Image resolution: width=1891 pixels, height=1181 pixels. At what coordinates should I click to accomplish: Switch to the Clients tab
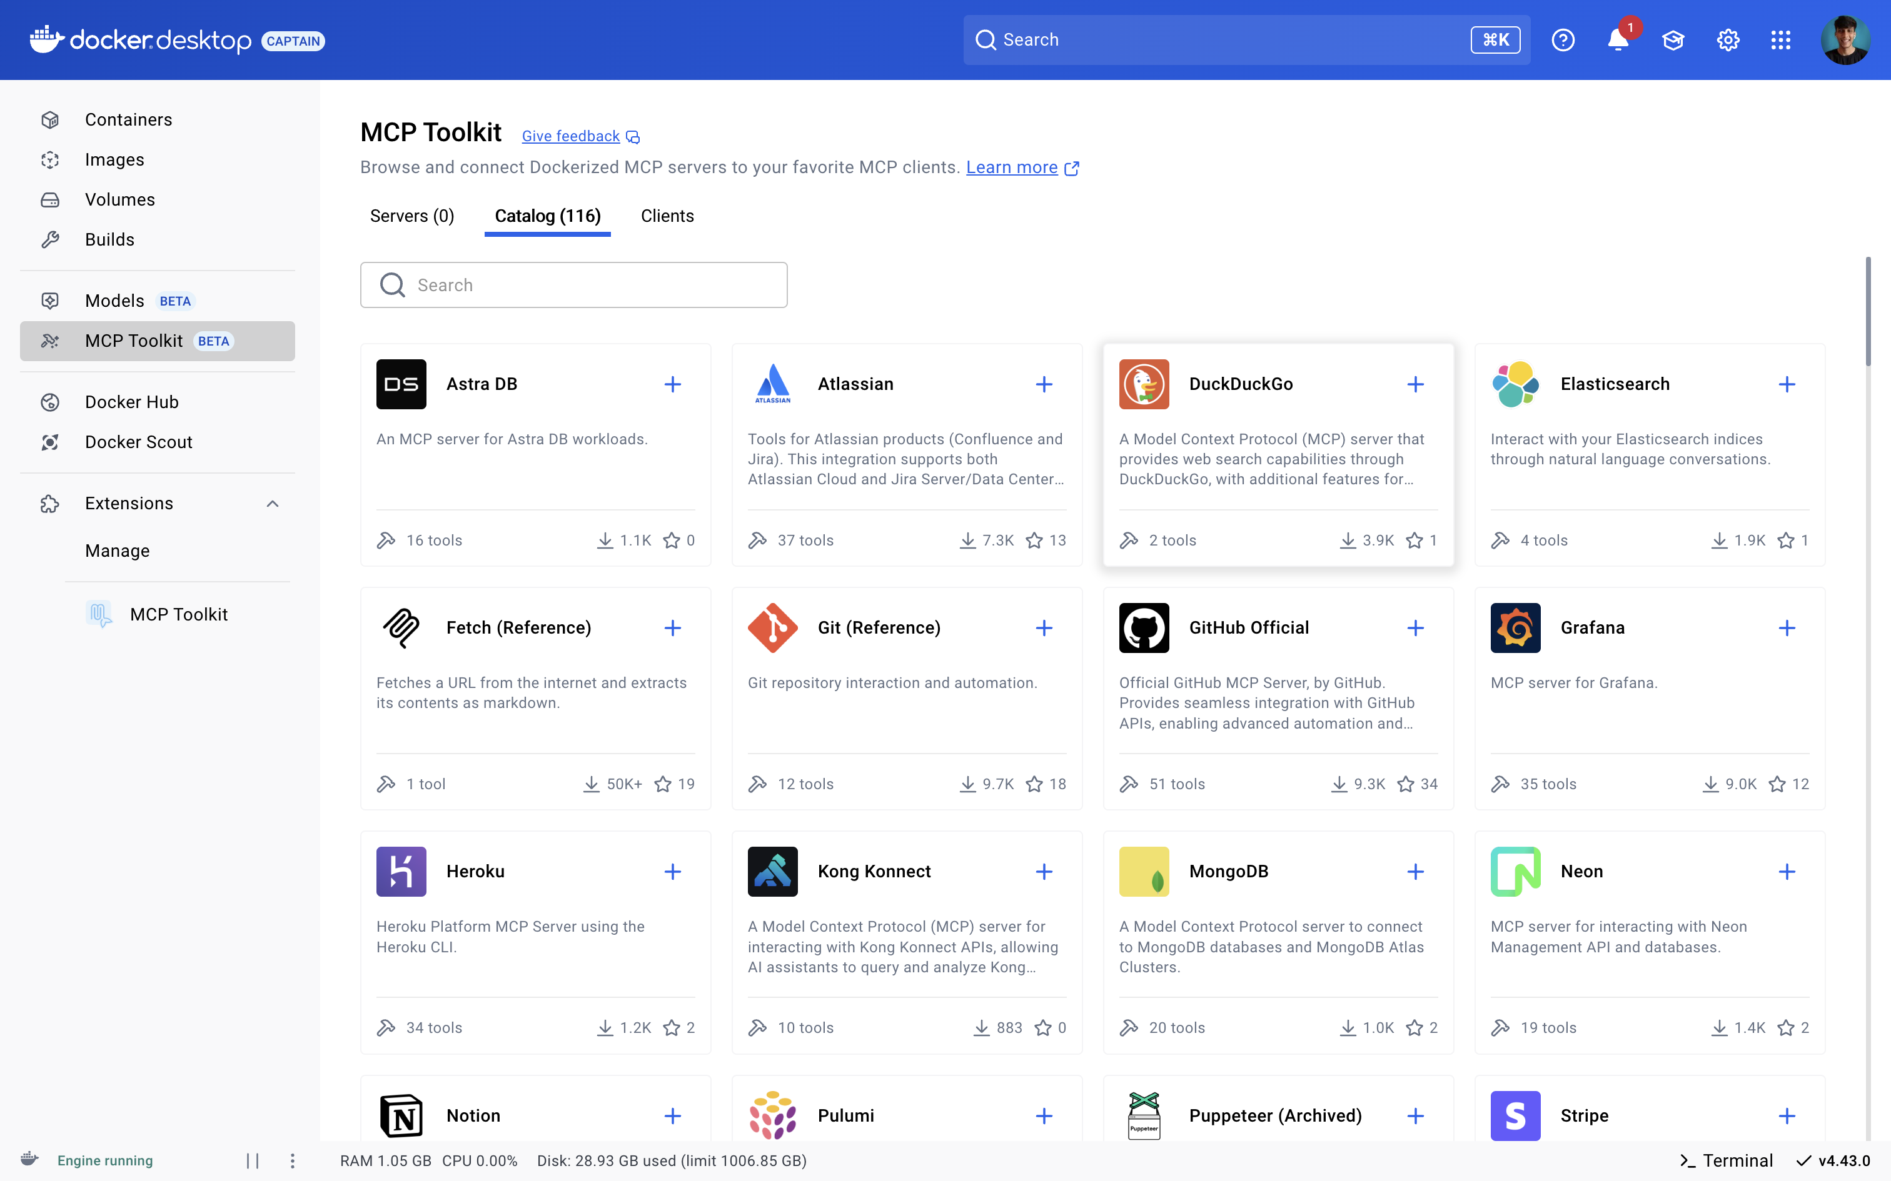pyautogui.click(x=667, y=216)
